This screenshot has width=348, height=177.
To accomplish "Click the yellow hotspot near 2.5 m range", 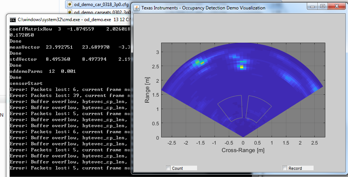I will (x=242, y=67).
